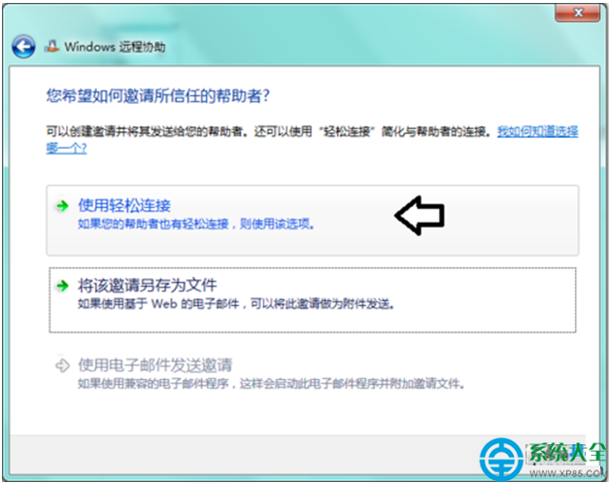The width and height of the screenshot is (610, 484).
Task: Click green arrow beside 使用轻松连接
Action: click(62, 206)
